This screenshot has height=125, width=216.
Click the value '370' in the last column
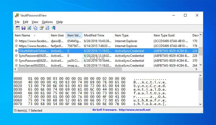[x=195, y=61]
